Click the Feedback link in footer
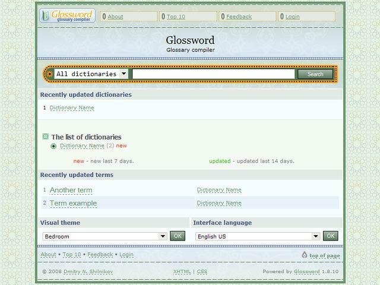This screenshot has height=285, width=380. [100, 255]
